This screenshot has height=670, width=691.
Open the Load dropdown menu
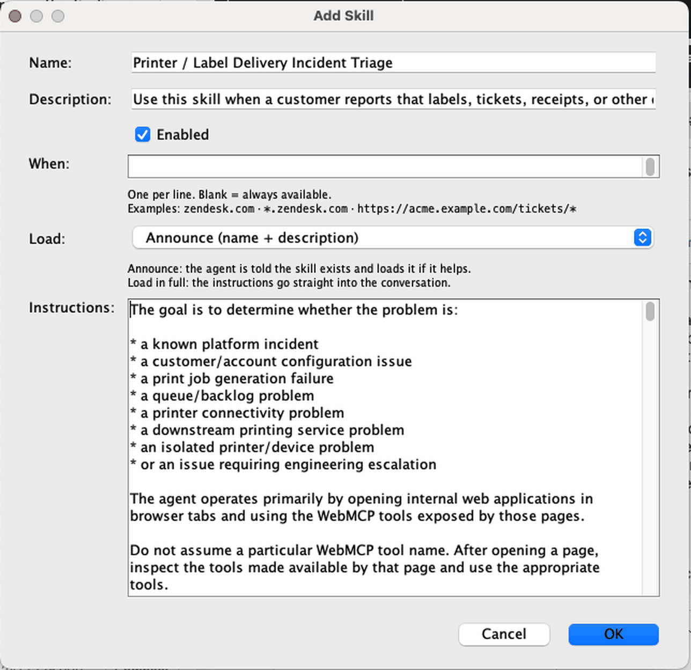point(393,238)
